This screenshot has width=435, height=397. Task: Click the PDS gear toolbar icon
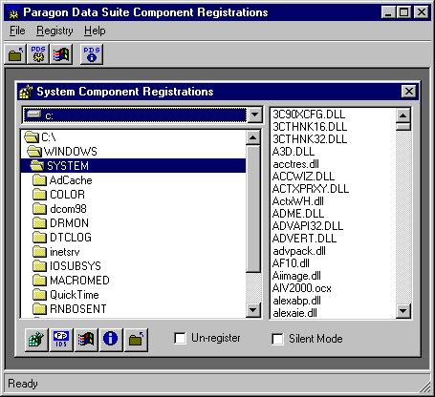point(38,54)
